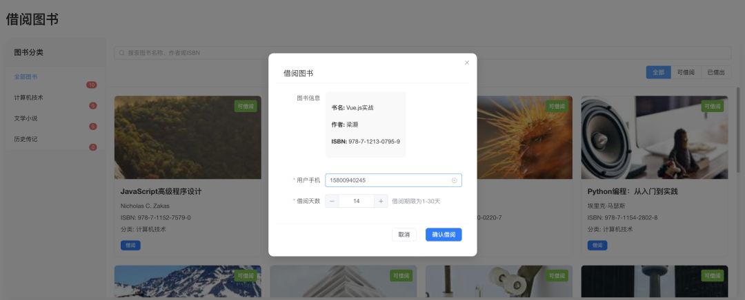Click author 埃里克·马瑟斯

tap(606, 206)
